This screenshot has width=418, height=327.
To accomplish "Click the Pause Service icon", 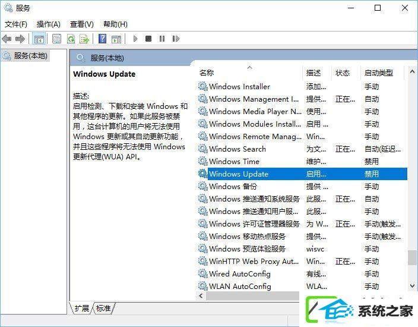I will tap(162, 39).
